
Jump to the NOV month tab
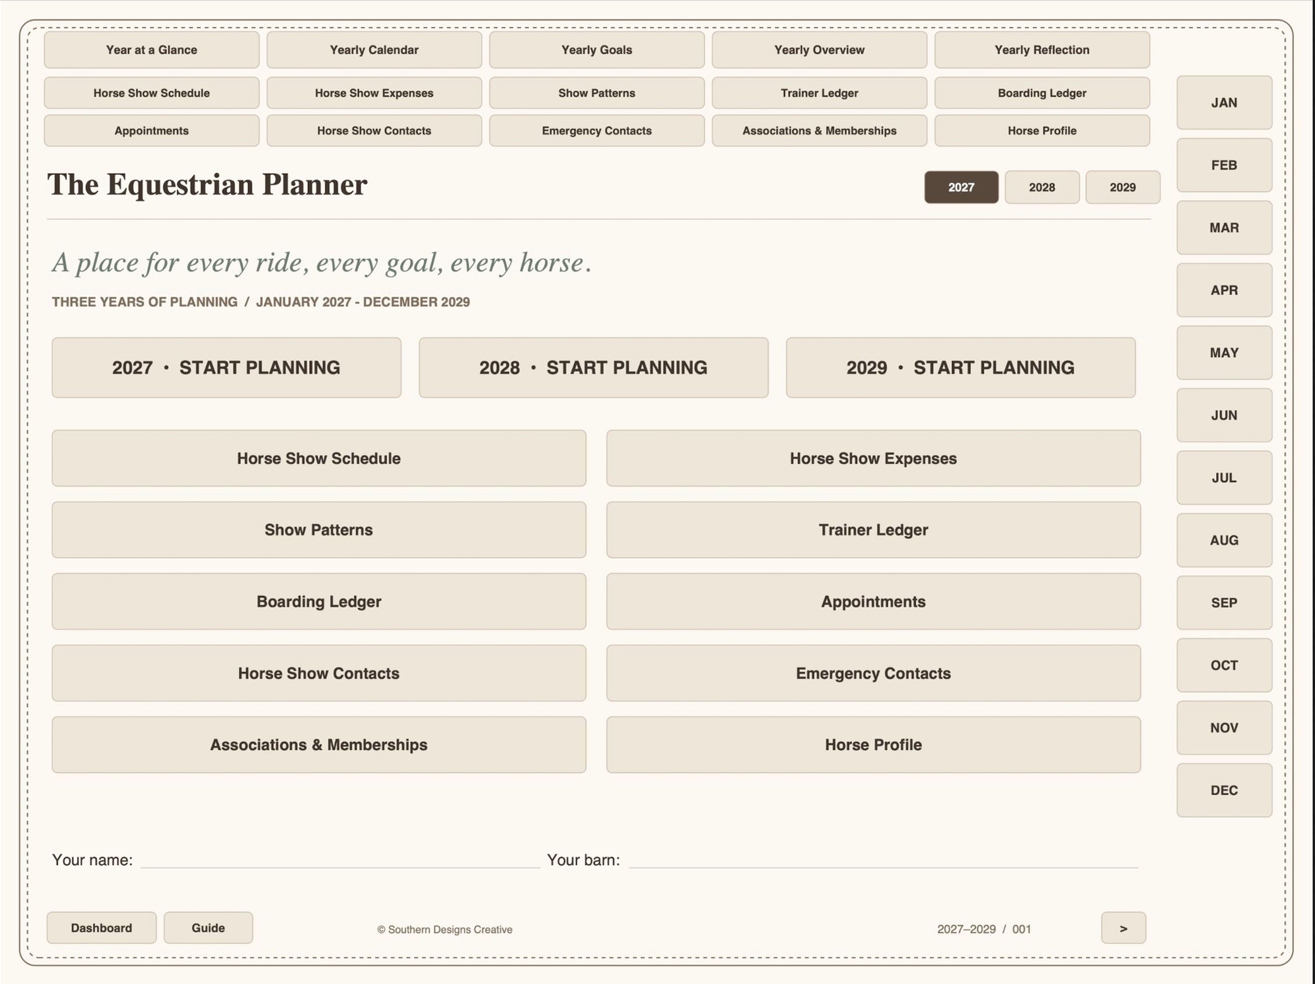coord(1225,728)
